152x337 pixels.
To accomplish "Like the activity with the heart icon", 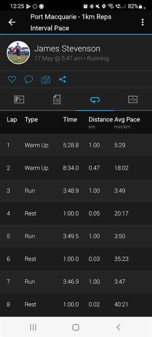I will pos(12,80).
